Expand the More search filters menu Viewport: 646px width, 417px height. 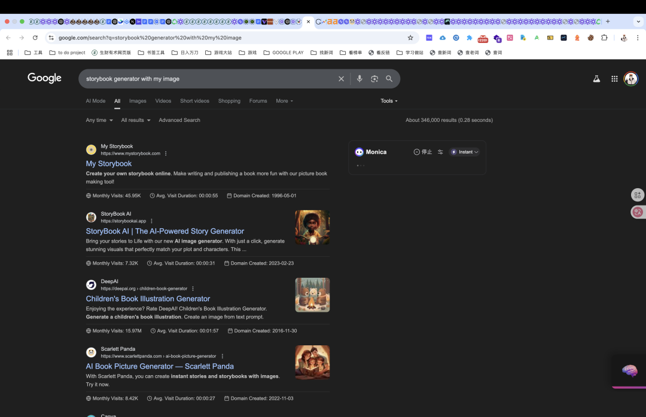pos(284,101)
